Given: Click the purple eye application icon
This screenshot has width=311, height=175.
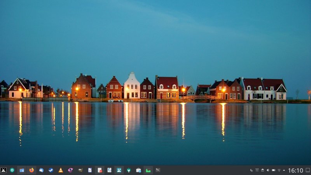Looking at the screenshot, I should [70, 170].
